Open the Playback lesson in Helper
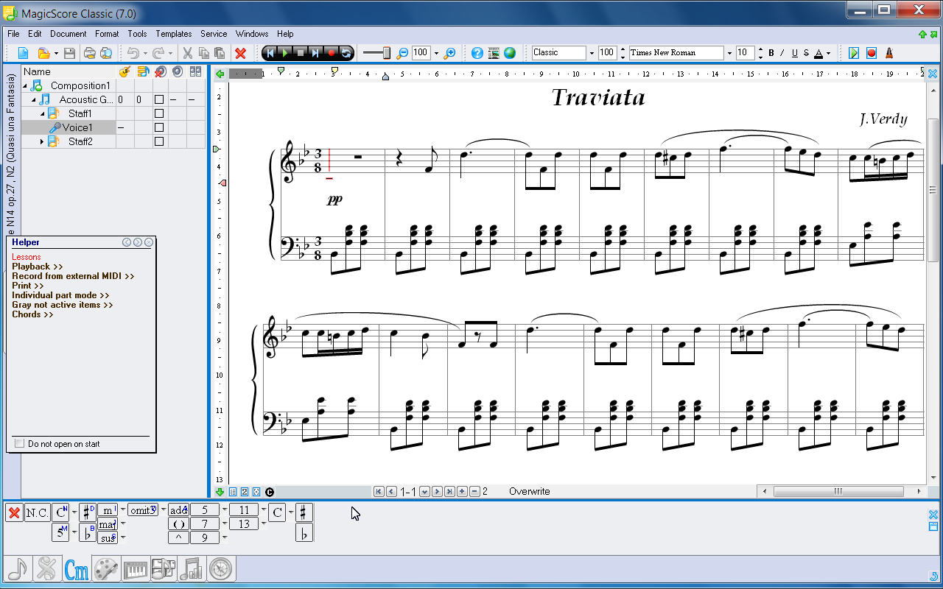Screen dimensions: 943x589 (x=38, y=267)
